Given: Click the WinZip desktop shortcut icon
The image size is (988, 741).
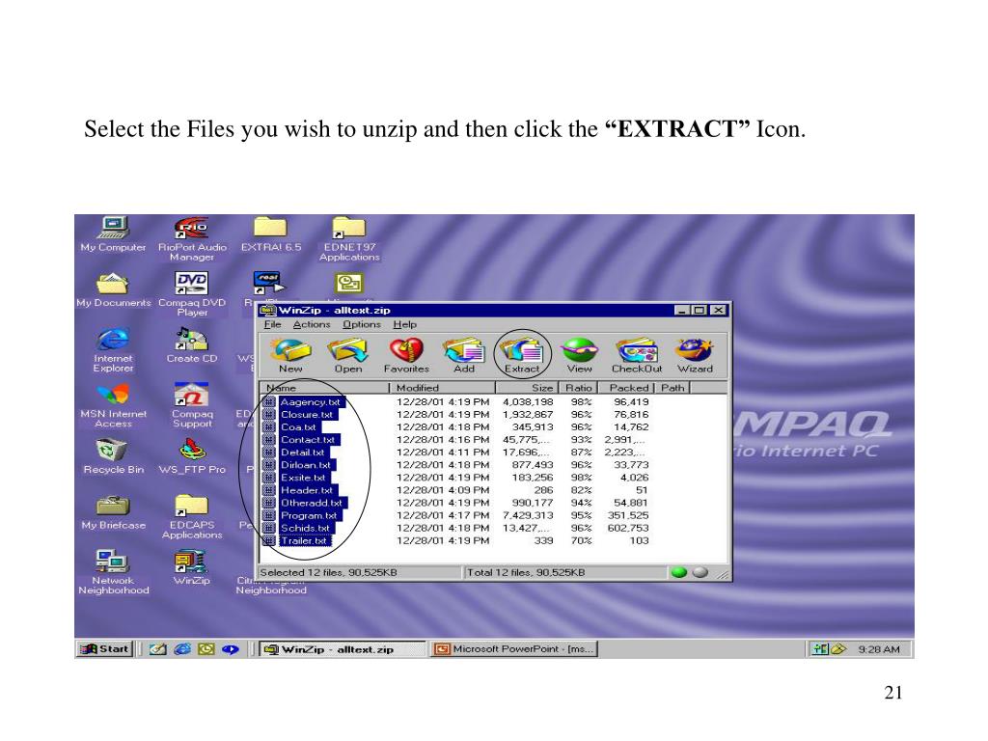Looking at the screenshot, I should [192, 567].
